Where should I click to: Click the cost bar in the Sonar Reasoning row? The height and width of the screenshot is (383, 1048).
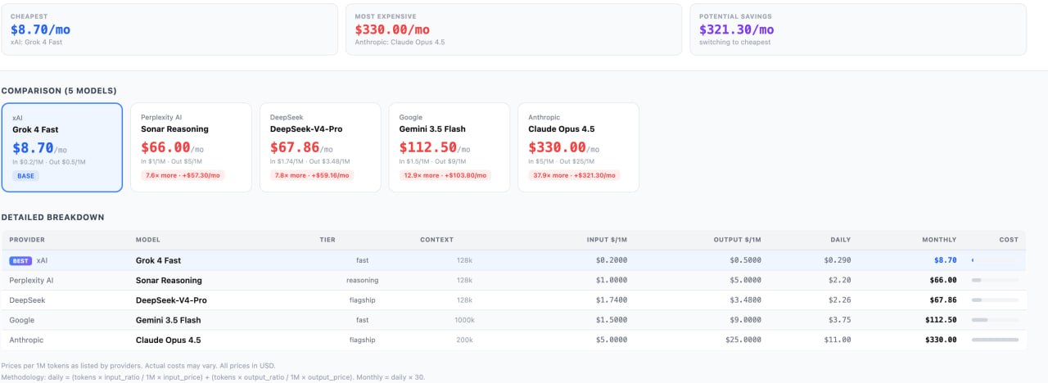coord(995,280)
